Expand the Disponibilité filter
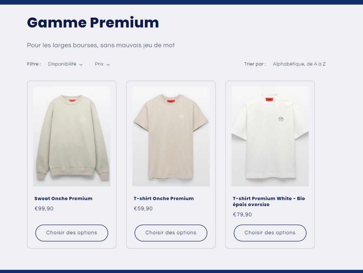 click(x=65, y=64)
